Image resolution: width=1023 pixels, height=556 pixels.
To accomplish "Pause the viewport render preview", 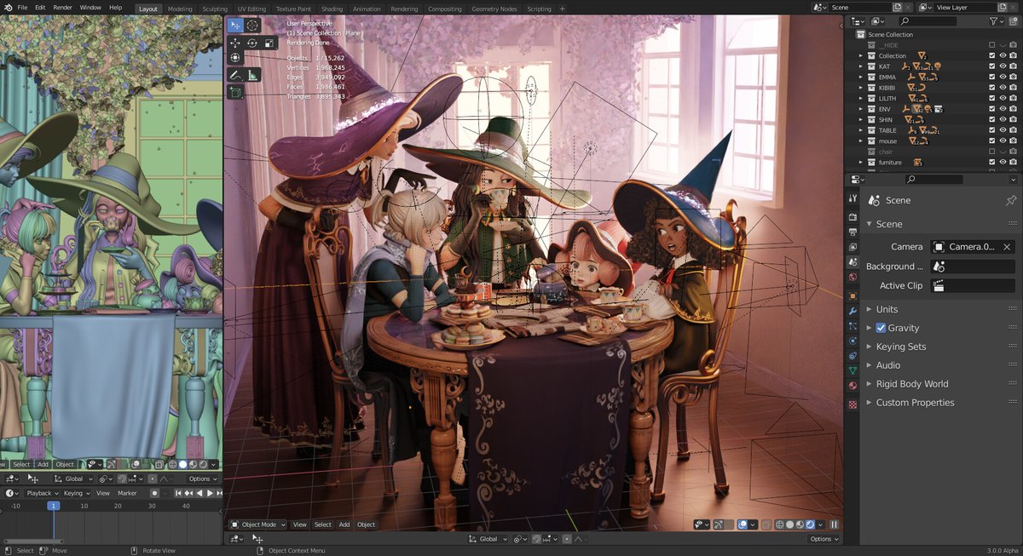I will point(835,524).
